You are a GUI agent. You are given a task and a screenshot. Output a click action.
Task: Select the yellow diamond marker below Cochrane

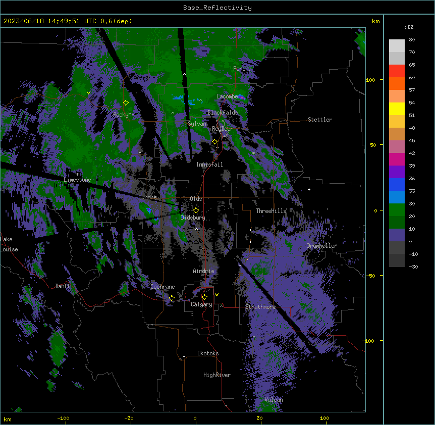pyautogui.click(x=172, y=298)
